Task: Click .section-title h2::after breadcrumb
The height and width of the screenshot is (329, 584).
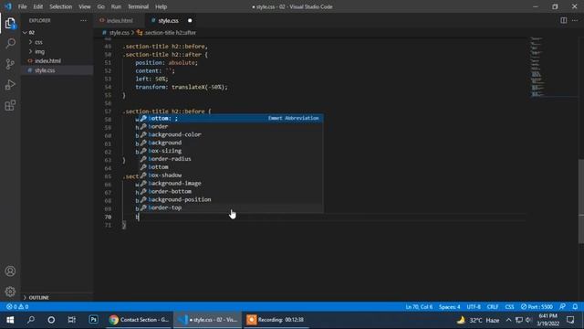Action: point(170,33)
